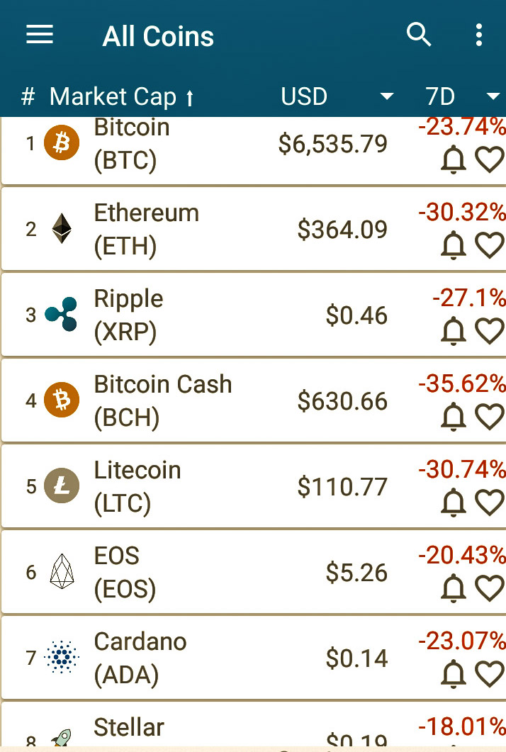
Task: Select the Litecoin (LTC) list entry
Action: [254, 486]
